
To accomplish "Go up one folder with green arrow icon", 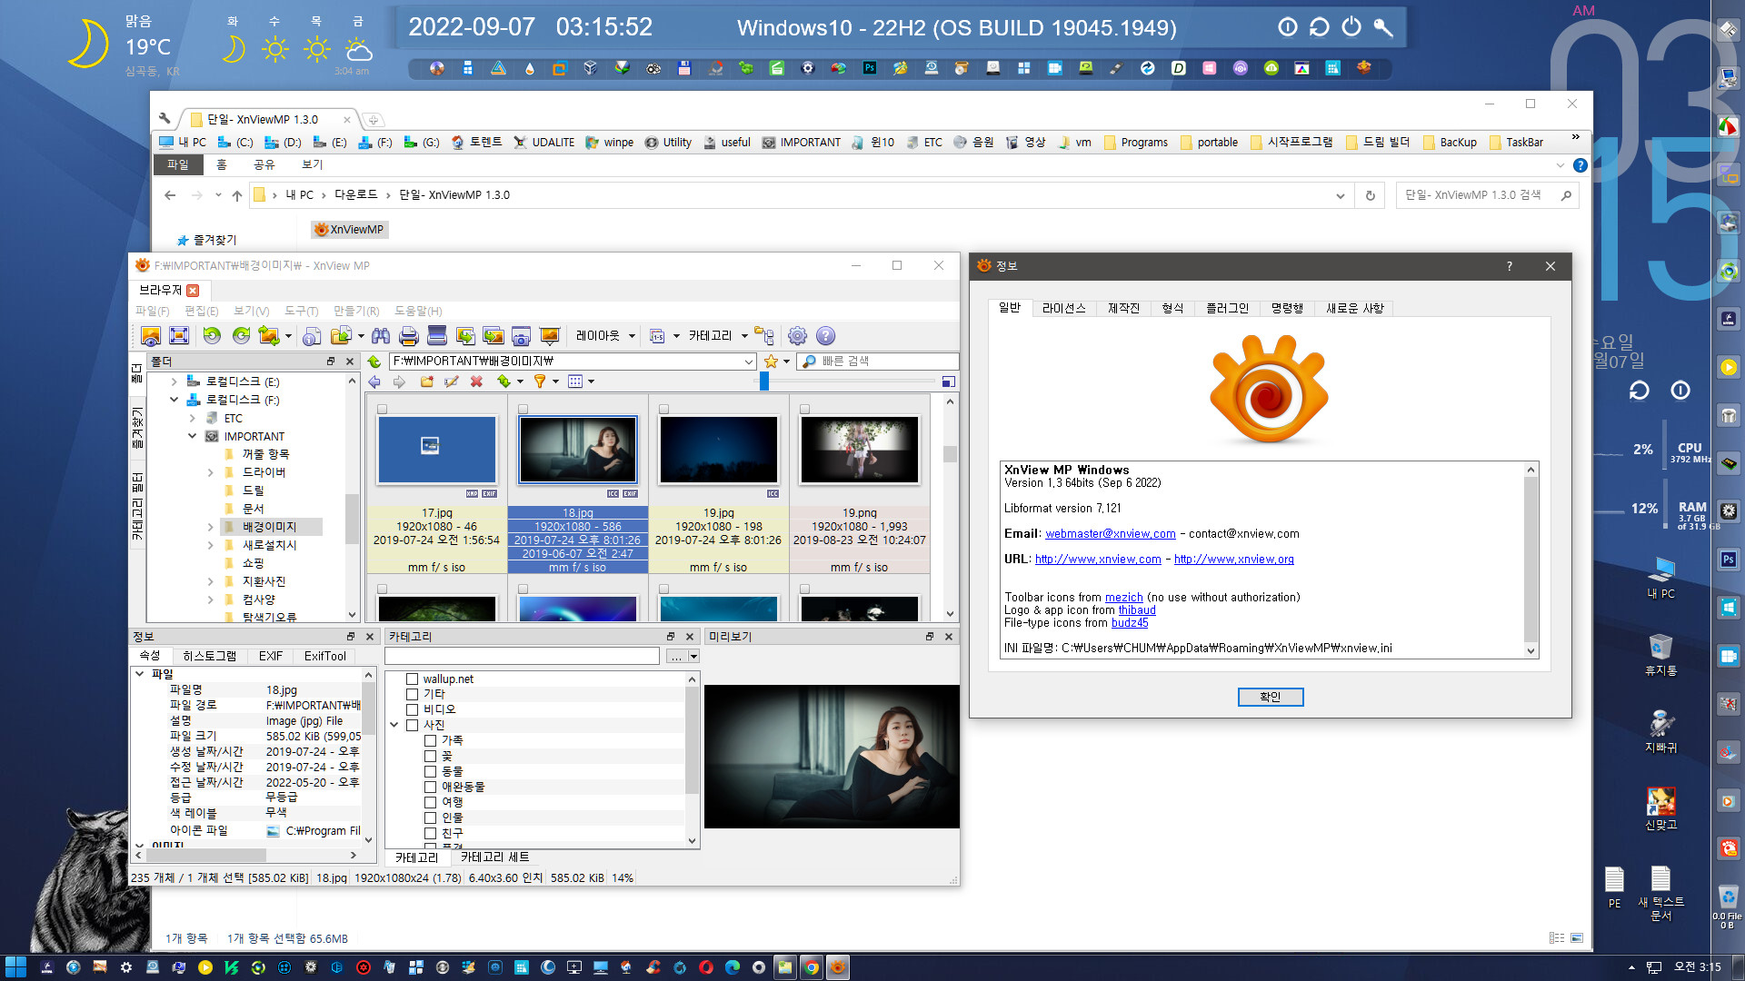I will 374,362.
